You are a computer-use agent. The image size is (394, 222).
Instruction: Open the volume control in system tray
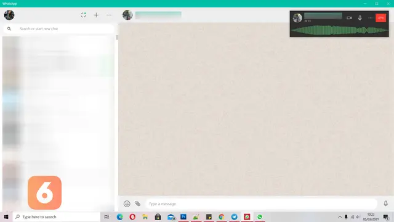pyautogui.click(x=358, y=216)
